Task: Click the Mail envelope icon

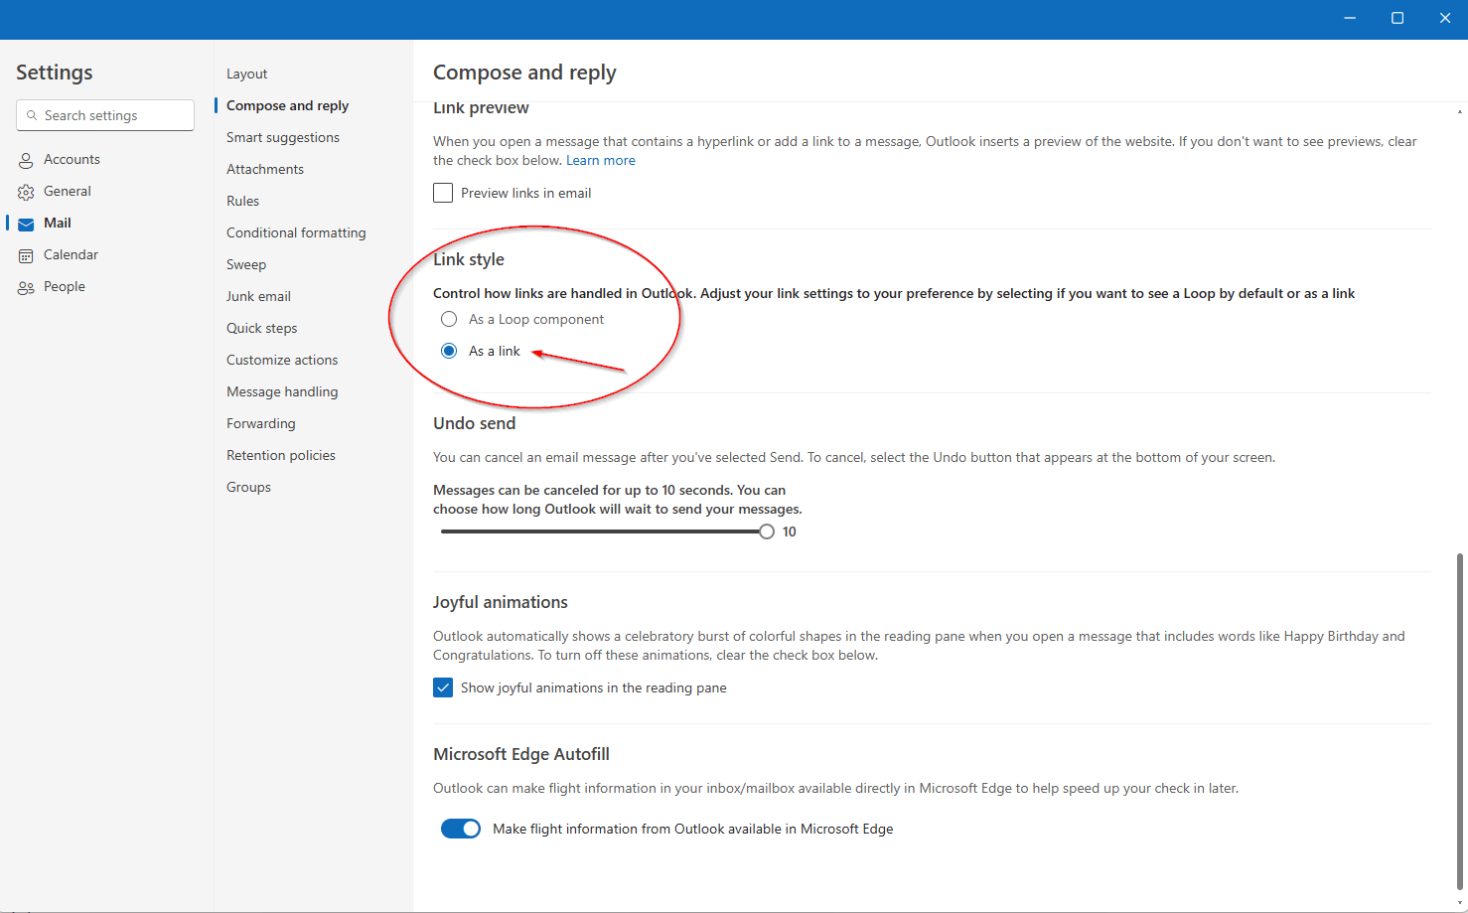Action: pos(26,224)
